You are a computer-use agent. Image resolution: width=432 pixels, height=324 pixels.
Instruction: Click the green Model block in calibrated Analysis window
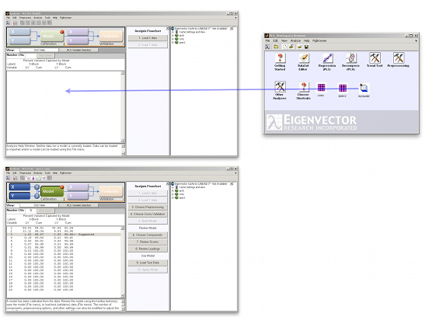coord(52,191)
